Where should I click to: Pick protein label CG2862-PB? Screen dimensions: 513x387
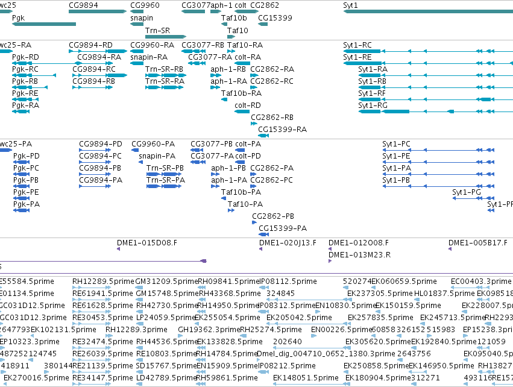pyautogui.click(x=273, y=216)
